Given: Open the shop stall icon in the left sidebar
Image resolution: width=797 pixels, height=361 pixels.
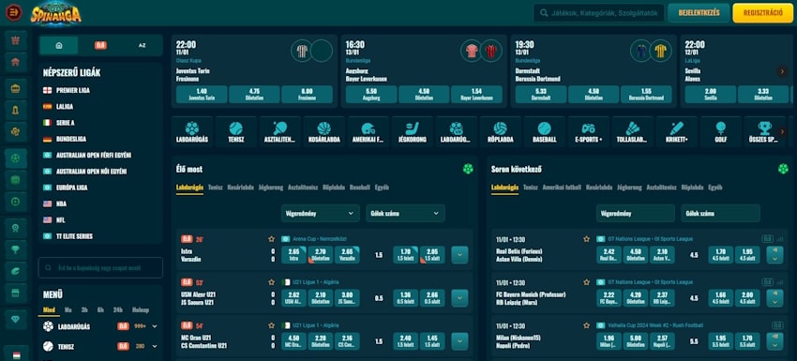Looking at the screenshot, I should coord(15,293).
